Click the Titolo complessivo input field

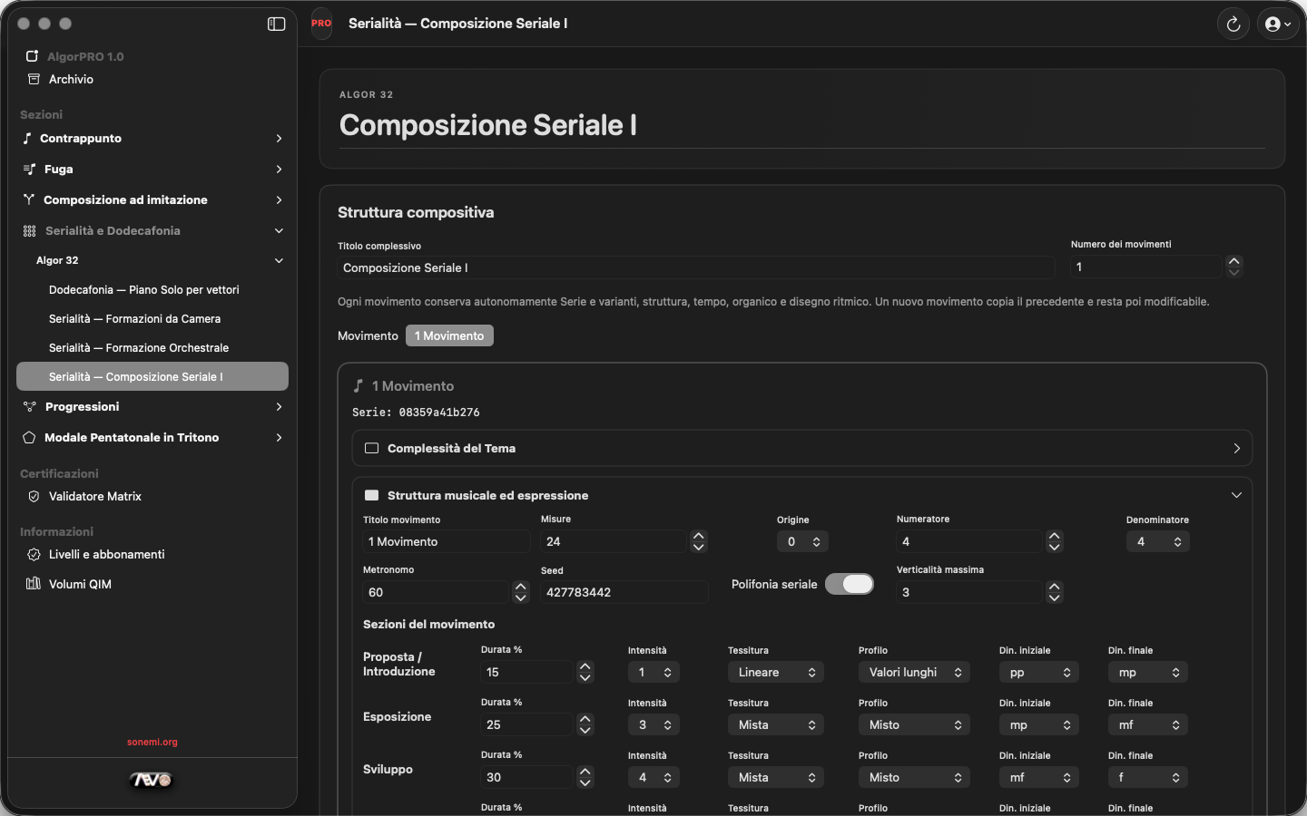(x=696, y=267)
